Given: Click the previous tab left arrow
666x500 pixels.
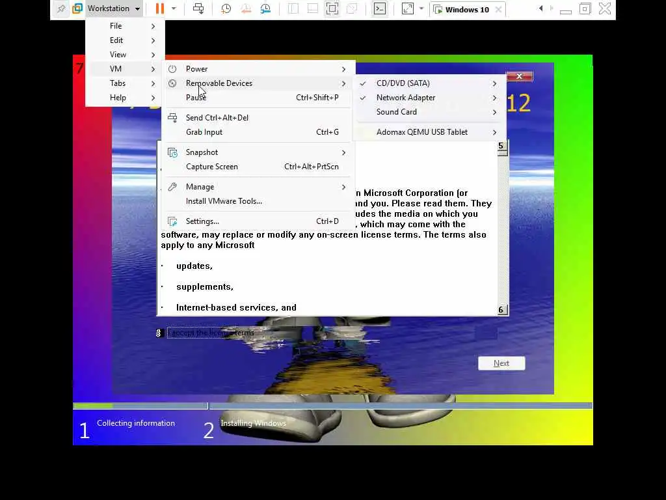Looking at the screenshot, I should tap(540, 8).
